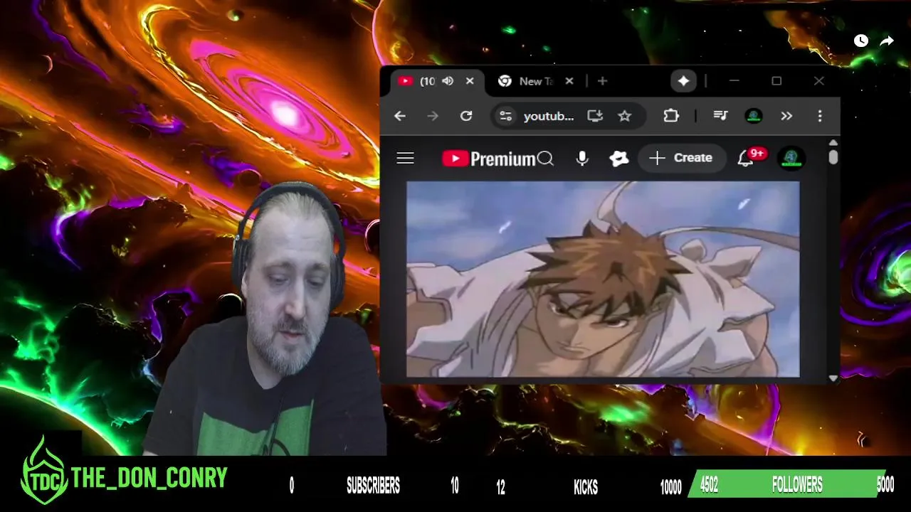This screenshot has width=911, height=512.
Task: Click the green extension icon in Chrome toolbar
Action: [x=753, y=116]
